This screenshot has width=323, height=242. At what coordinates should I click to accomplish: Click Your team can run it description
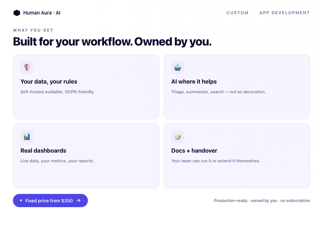216,161
